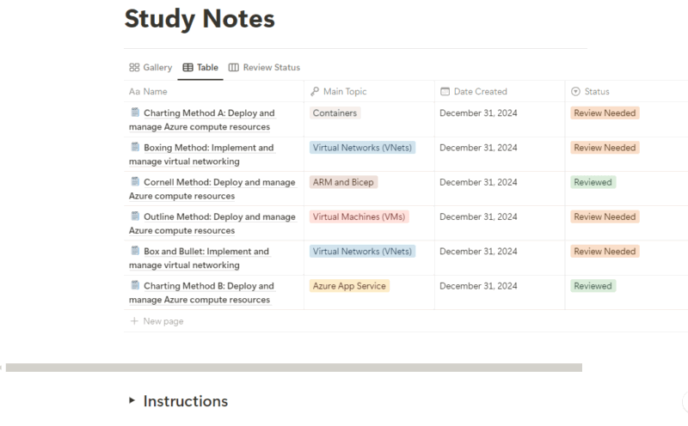Click the page icon of Outline Method
The width and height of the screenshot is (688, 426).
click(135, 216)
